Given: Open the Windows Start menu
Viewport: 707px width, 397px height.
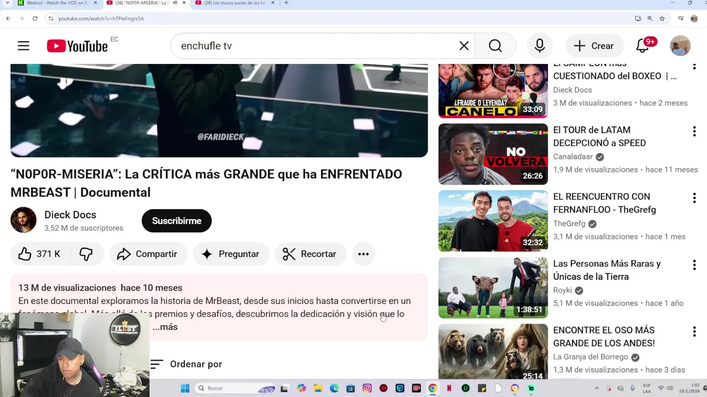Looking at the screenshot, I should pyautogui.click(x=185, y=388).
